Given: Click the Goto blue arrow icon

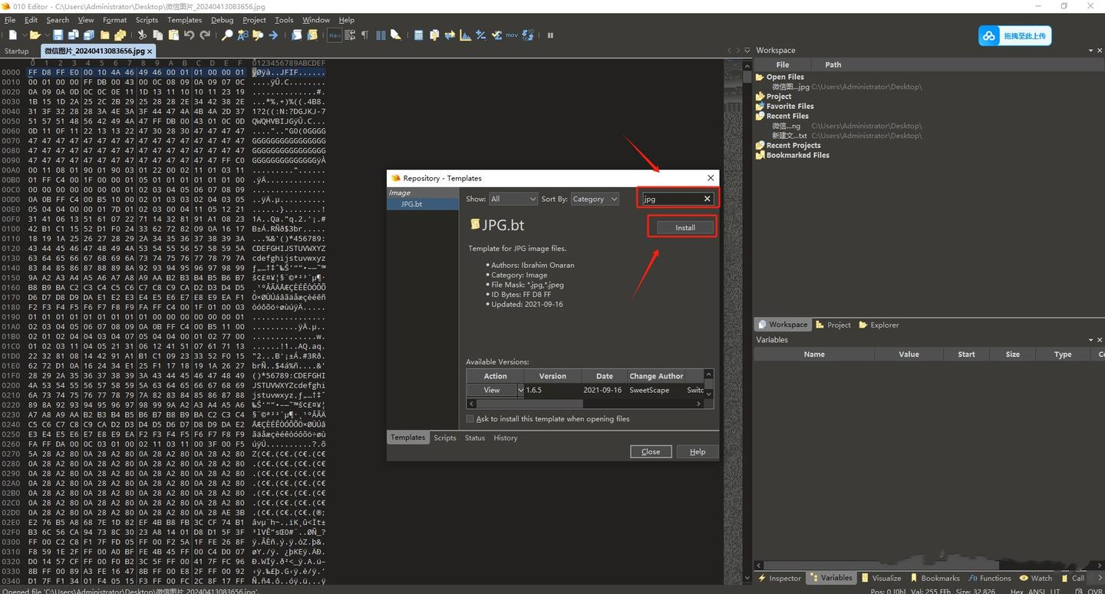Looking at the screenshot, I should 273,35.
